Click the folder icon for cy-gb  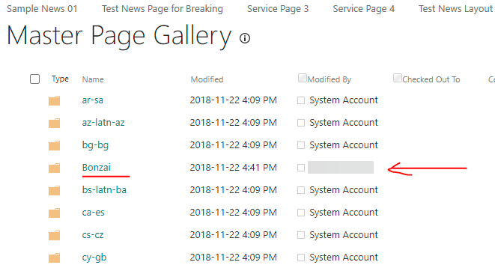(55, 258)
